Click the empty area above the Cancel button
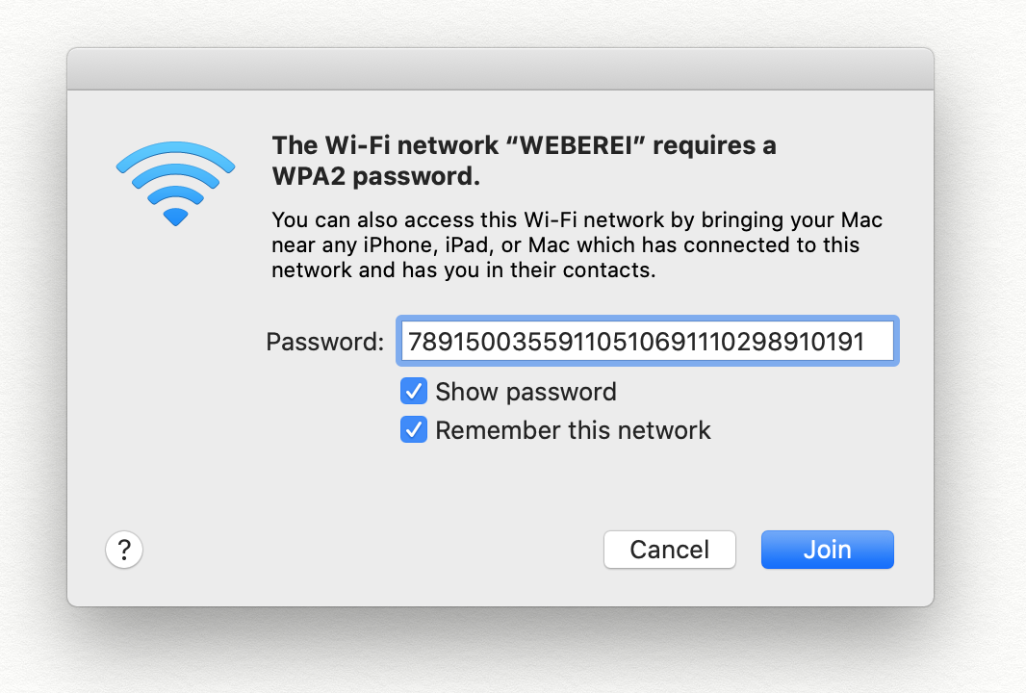The height and width of the screenshot is (693, 1026). pyautogui.click(x=669, y=491)
